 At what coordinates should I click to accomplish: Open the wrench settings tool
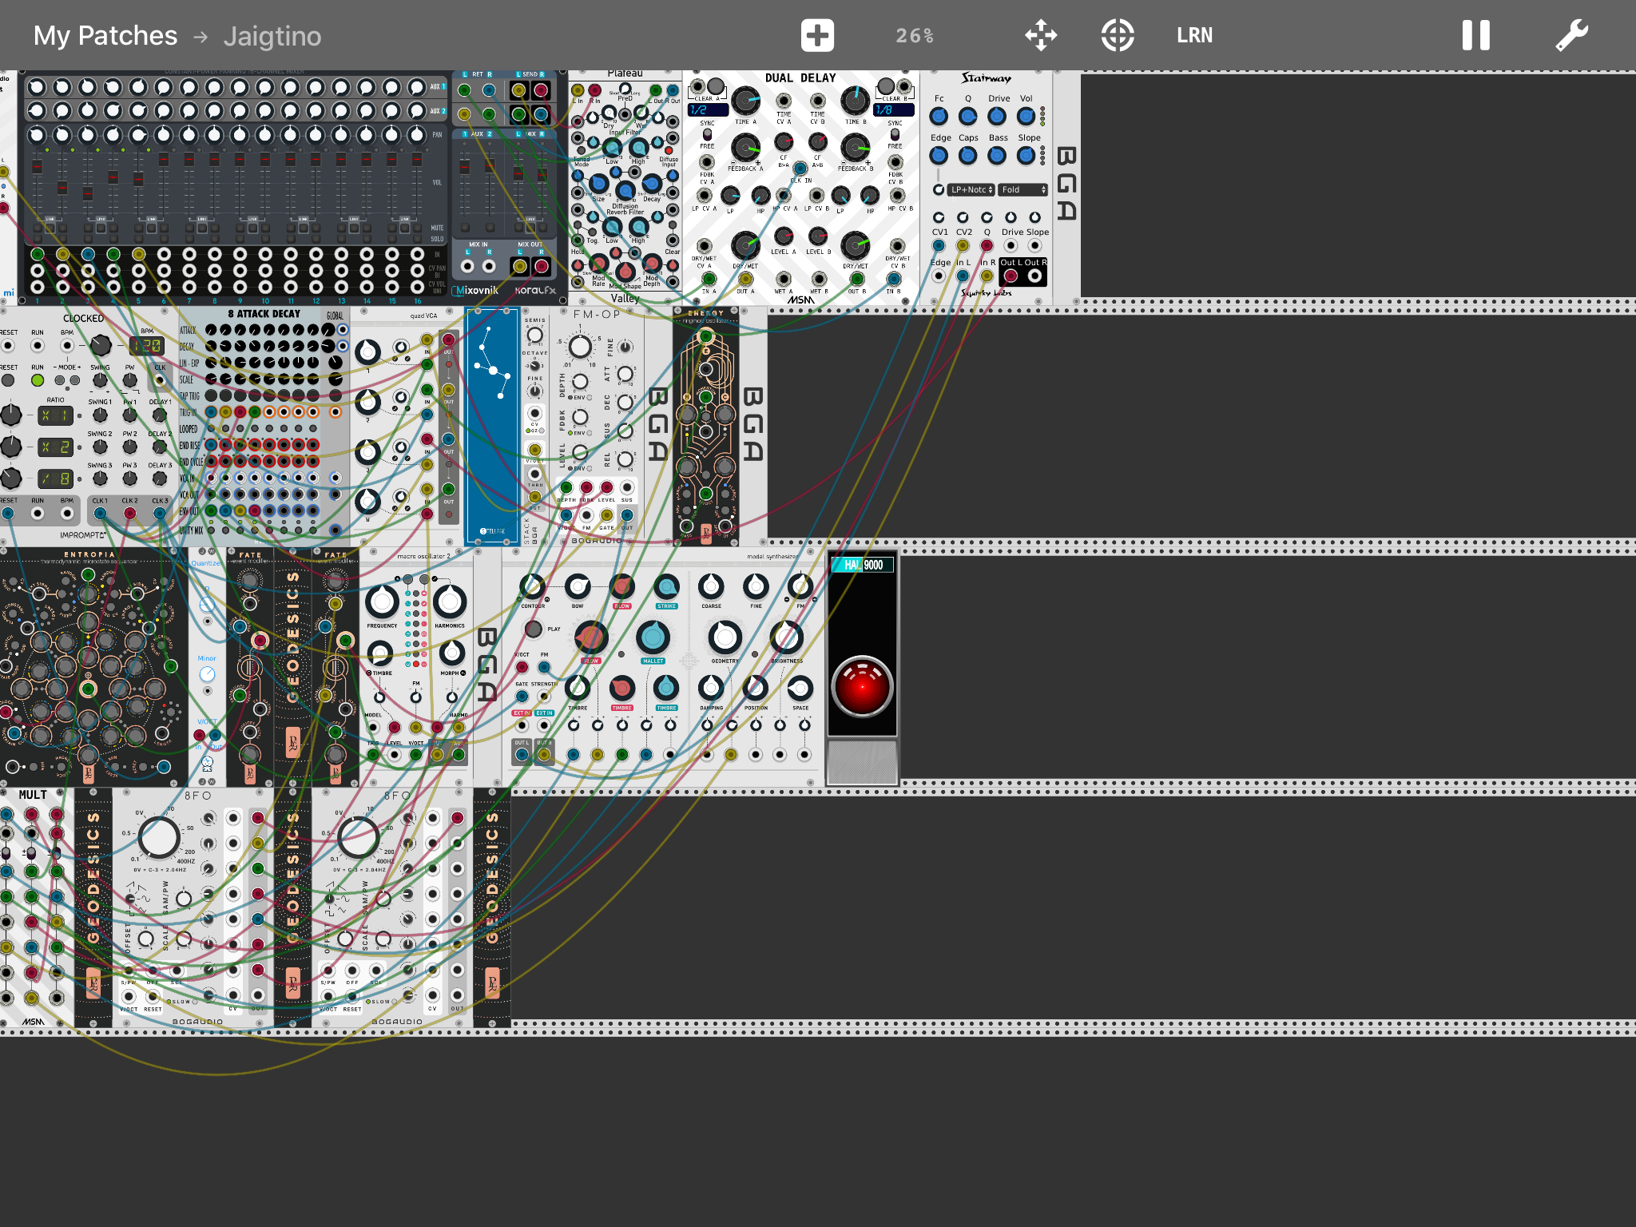[1571, 35]
